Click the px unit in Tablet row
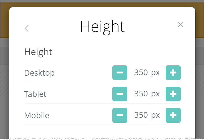 tap(155, 94)
